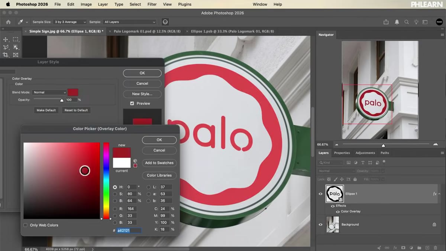The image size is (446, 251).
Task: Filter layers by pixel layer icon
Action: [349, 163]
